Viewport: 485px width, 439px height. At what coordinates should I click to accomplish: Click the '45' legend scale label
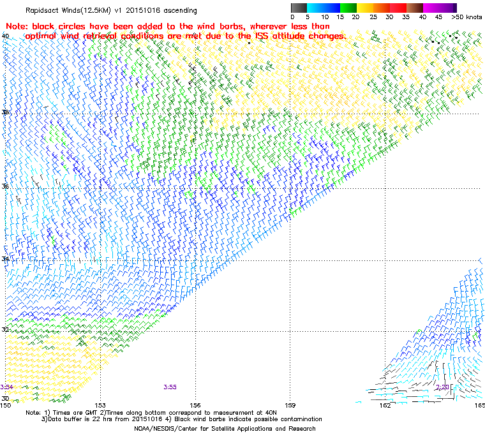(438, 17)
